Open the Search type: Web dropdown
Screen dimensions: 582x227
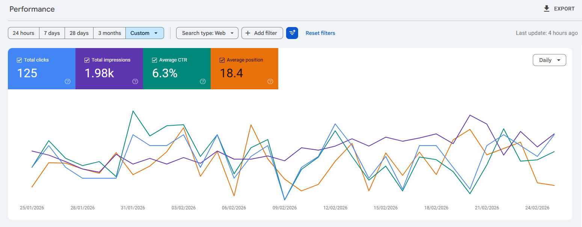point(207,33)
